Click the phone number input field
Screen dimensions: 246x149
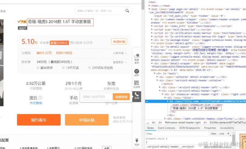[x=97, y=97]
